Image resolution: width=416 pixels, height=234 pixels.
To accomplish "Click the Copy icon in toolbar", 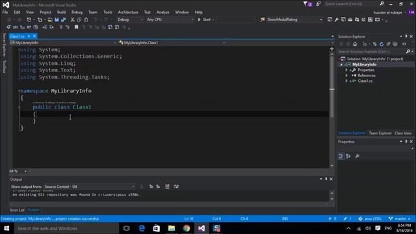I will (x=79, y=19).
